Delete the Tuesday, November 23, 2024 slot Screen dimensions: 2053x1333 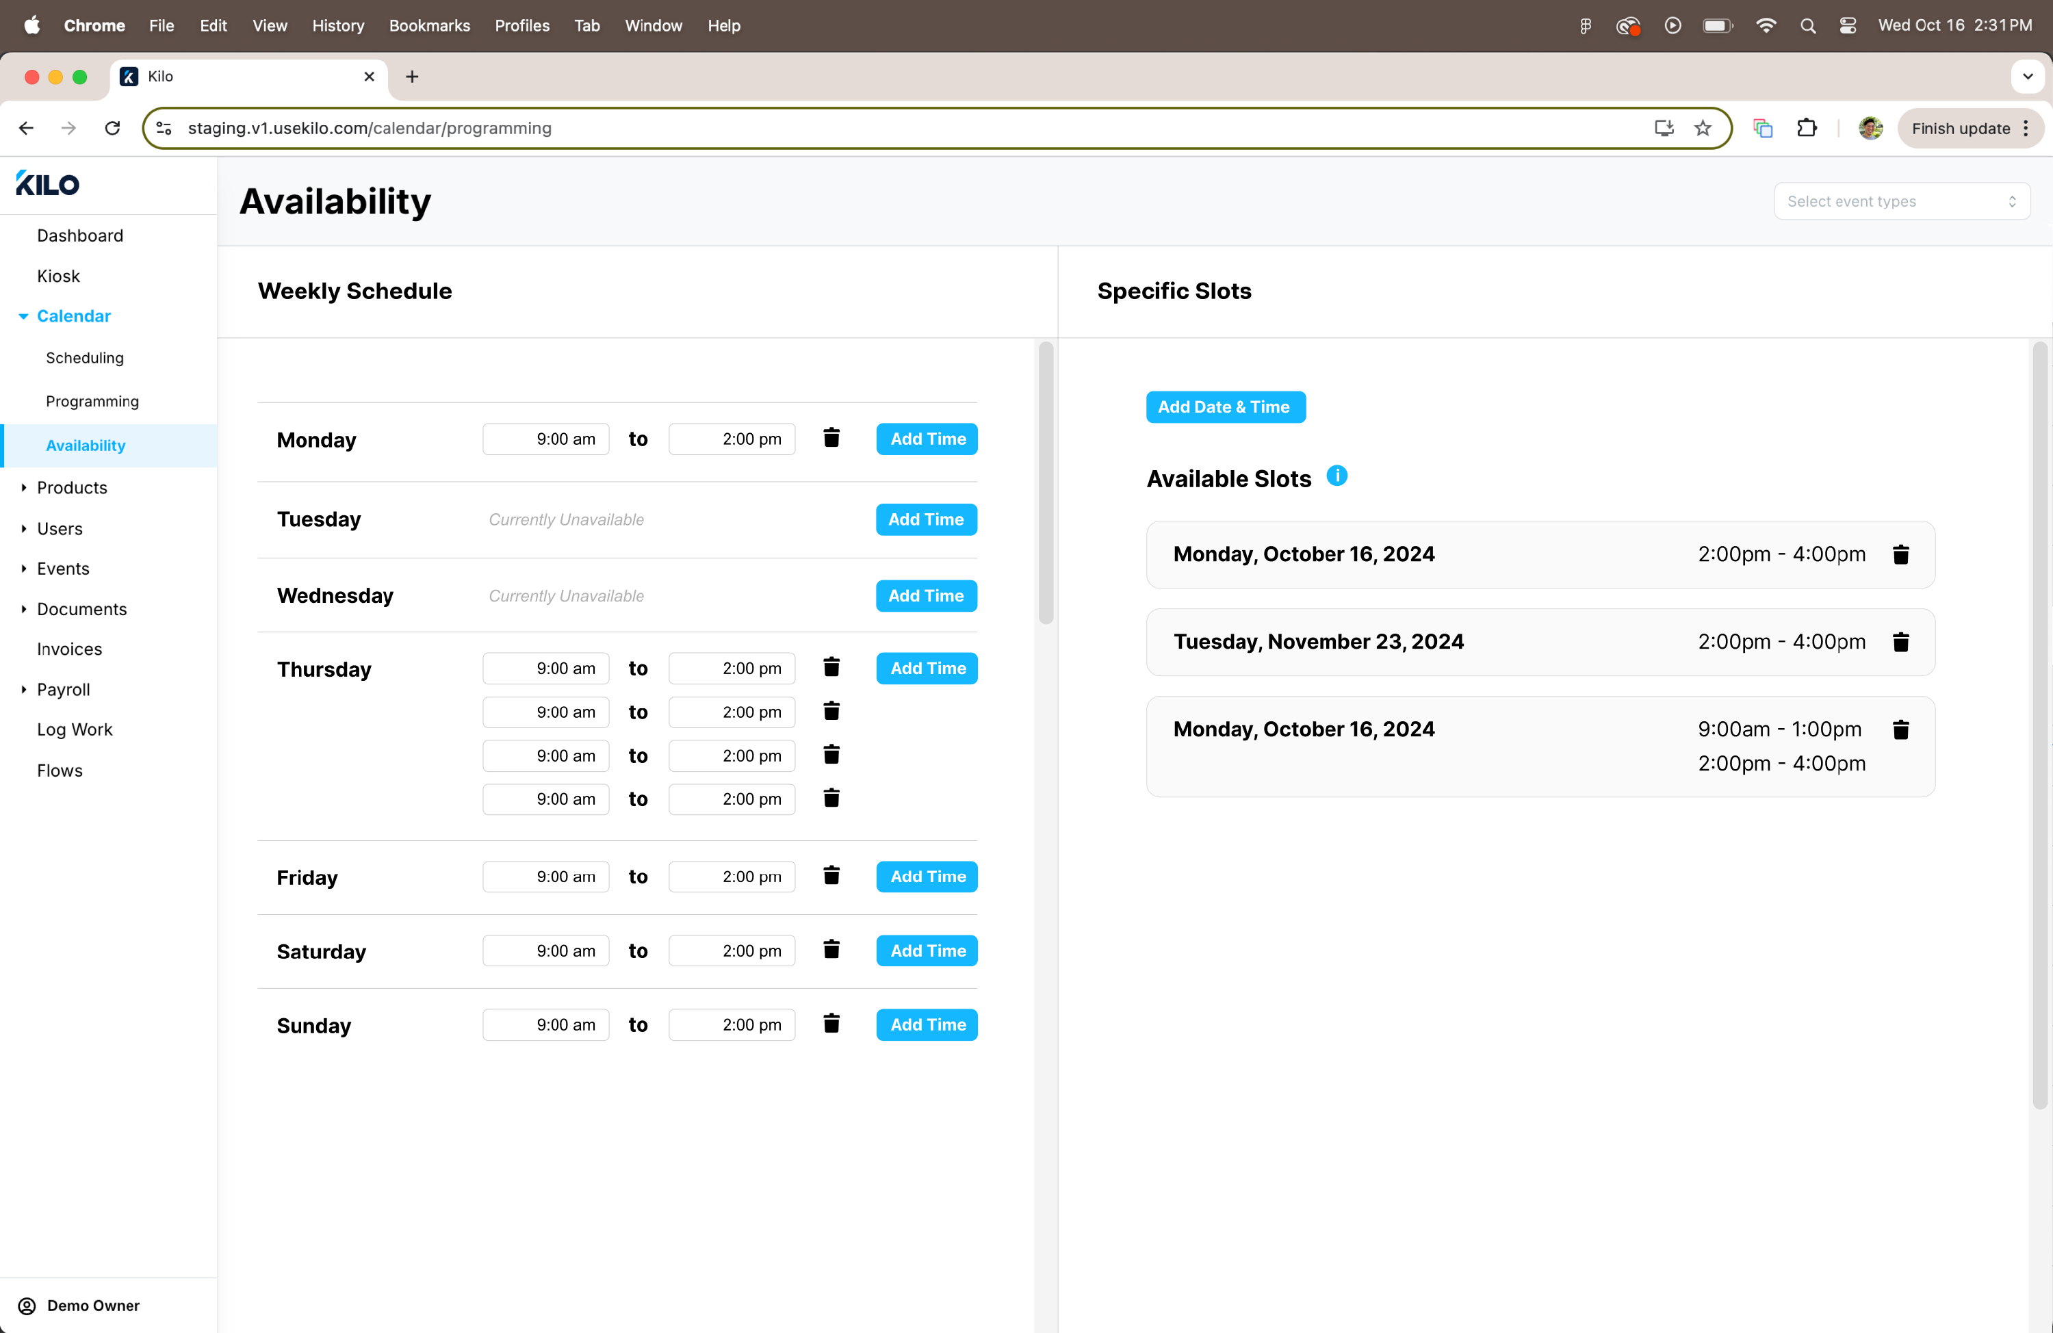[x=1900, y=642]
